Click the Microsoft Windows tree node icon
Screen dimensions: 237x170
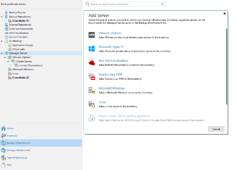click(10, 70)
